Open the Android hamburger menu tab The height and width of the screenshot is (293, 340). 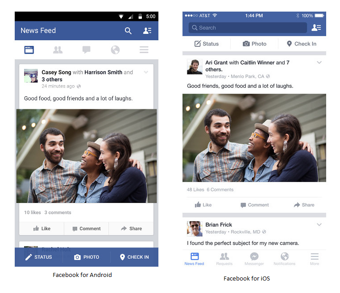144,50
